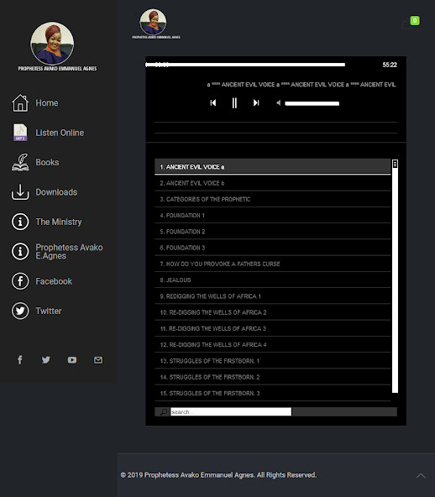Click the scrolling ANCIENT EVIL VOICE title
Viewport: 435px width, 497px height.
[301, 85]
